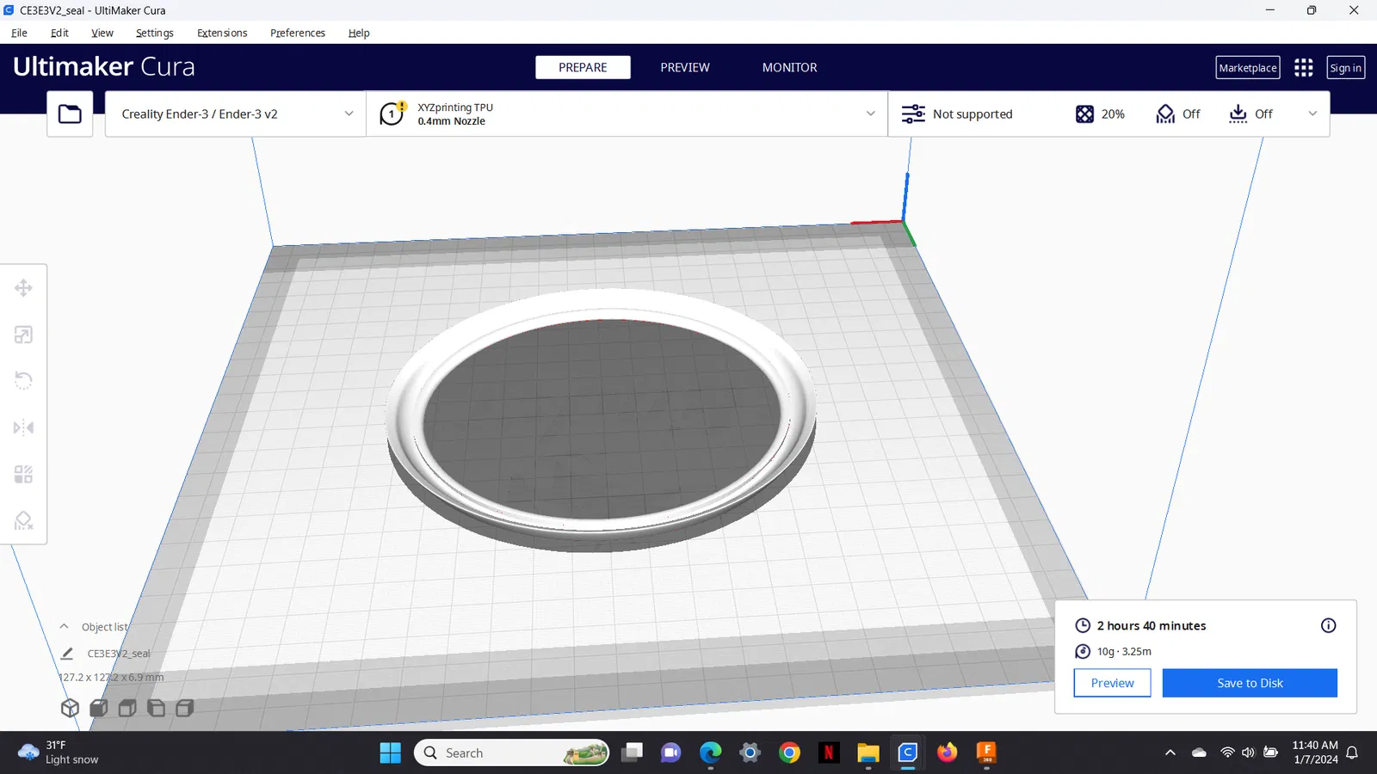Click the "10g · 3.25m" material text
The image size is (1377, 774).
coord(1124,652)
